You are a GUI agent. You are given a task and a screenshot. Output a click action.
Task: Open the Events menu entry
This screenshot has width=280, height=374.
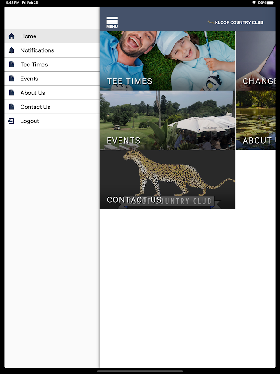click(x=52, y=79)
